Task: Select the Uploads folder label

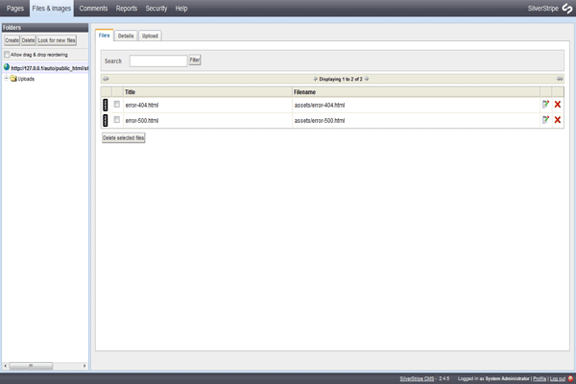Action: [26, 79]
